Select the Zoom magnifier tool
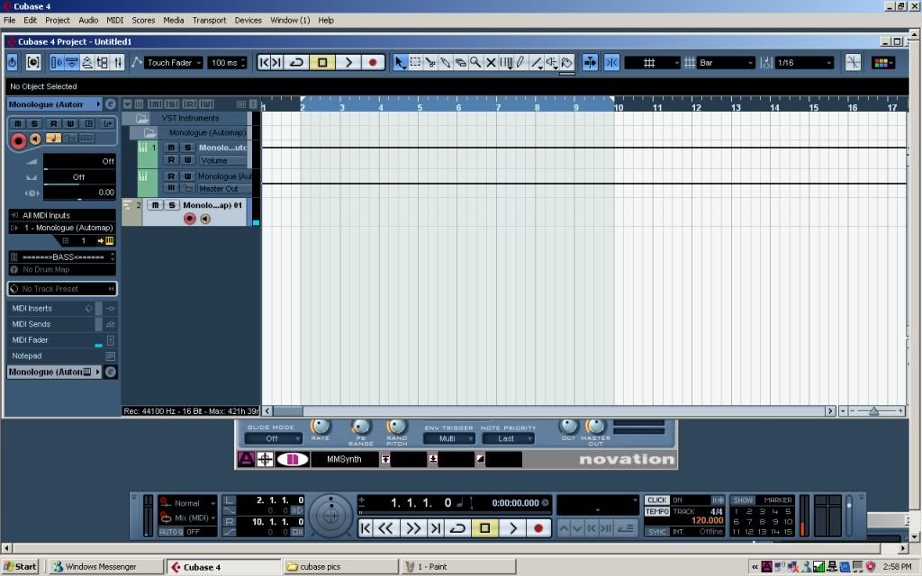 click(x=475, y=62)
